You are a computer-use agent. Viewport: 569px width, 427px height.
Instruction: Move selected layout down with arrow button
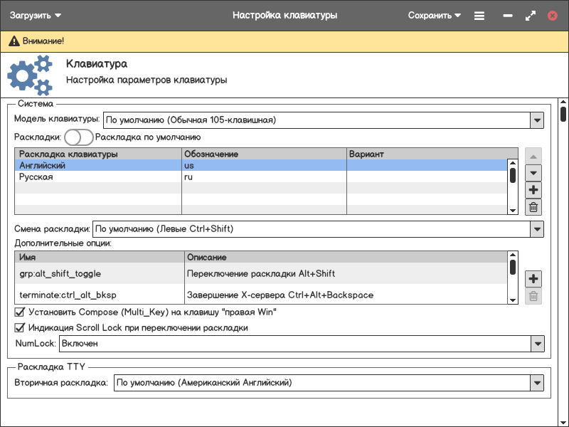533,173
